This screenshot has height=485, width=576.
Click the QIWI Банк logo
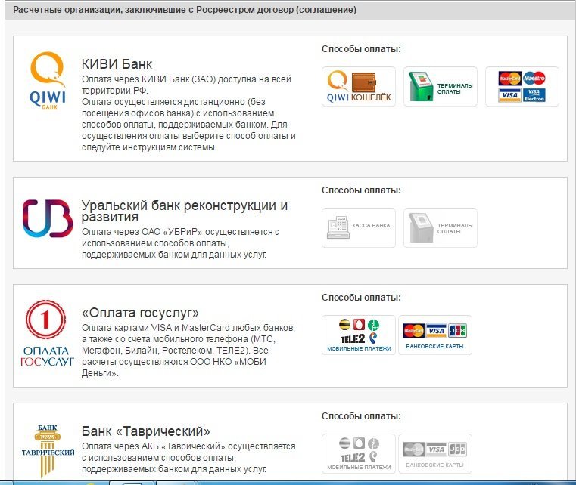tap(48, 80)
